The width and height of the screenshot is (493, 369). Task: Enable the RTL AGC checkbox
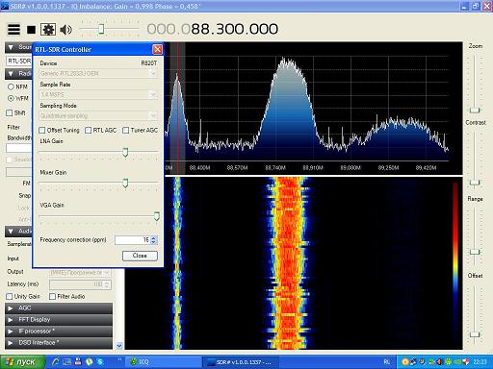coord(89,130)
